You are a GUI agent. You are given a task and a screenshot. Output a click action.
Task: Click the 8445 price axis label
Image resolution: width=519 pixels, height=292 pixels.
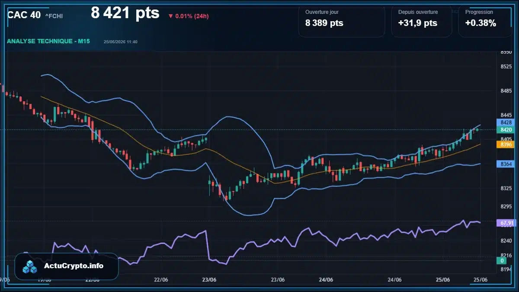tap(506, 115)
